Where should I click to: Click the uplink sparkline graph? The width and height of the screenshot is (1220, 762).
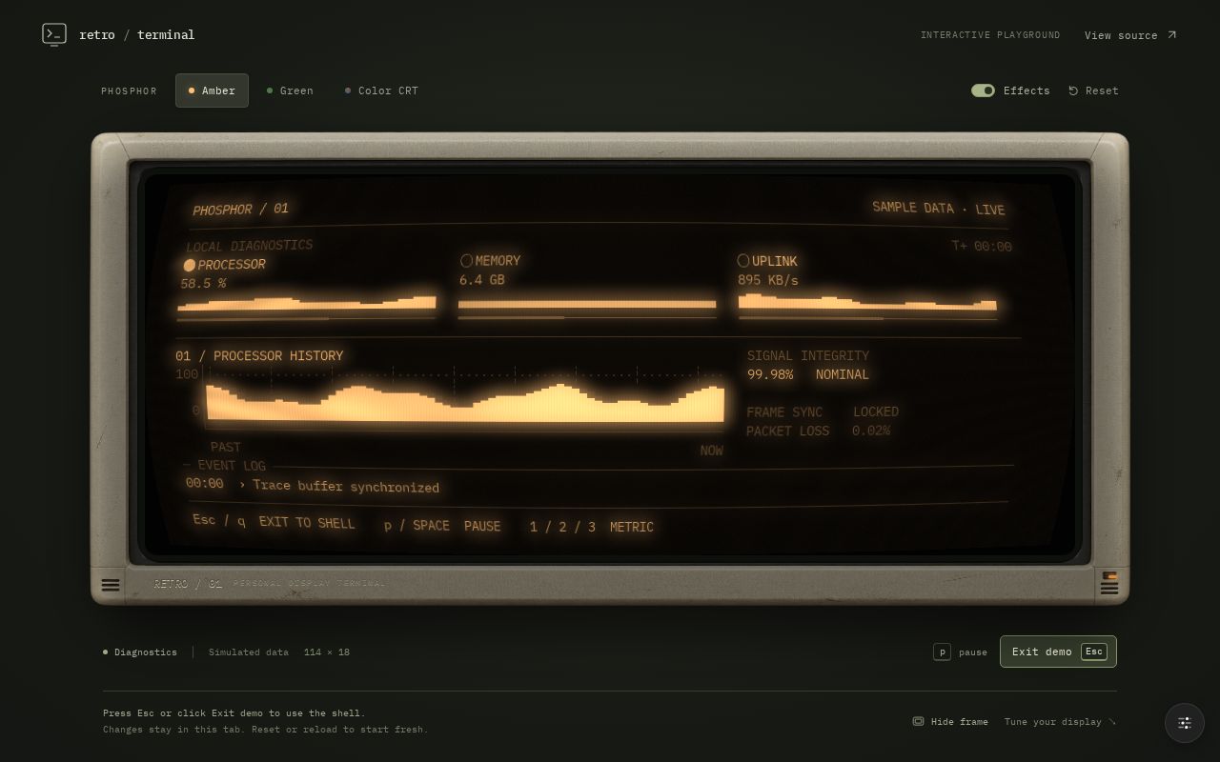(867, 302)
